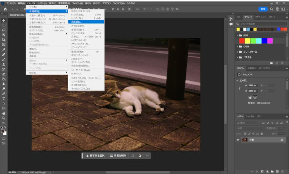Select the Move tool in the toolbar

point(4,21)
